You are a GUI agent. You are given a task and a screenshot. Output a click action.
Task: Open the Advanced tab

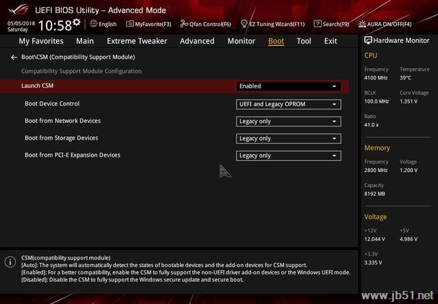197,41
